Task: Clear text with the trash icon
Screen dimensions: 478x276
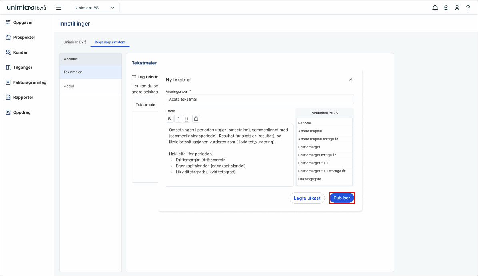Action: tap(196, 119)
